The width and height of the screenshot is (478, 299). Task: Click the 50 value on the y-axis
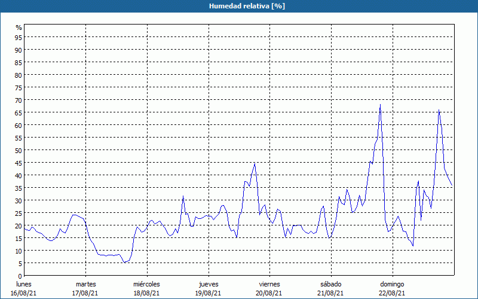point(19,150)
